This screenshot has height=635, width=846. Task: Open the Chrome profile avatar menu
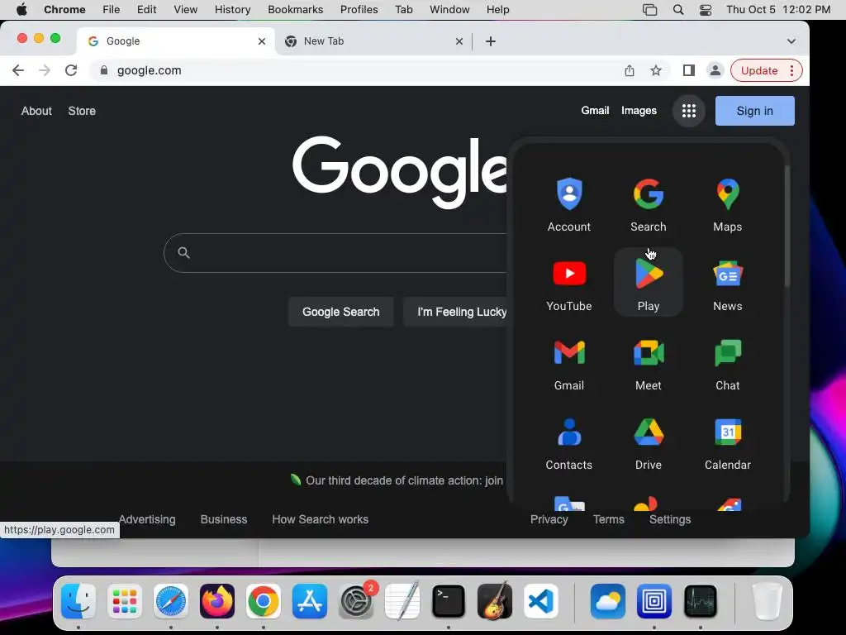tap(715, 70)
